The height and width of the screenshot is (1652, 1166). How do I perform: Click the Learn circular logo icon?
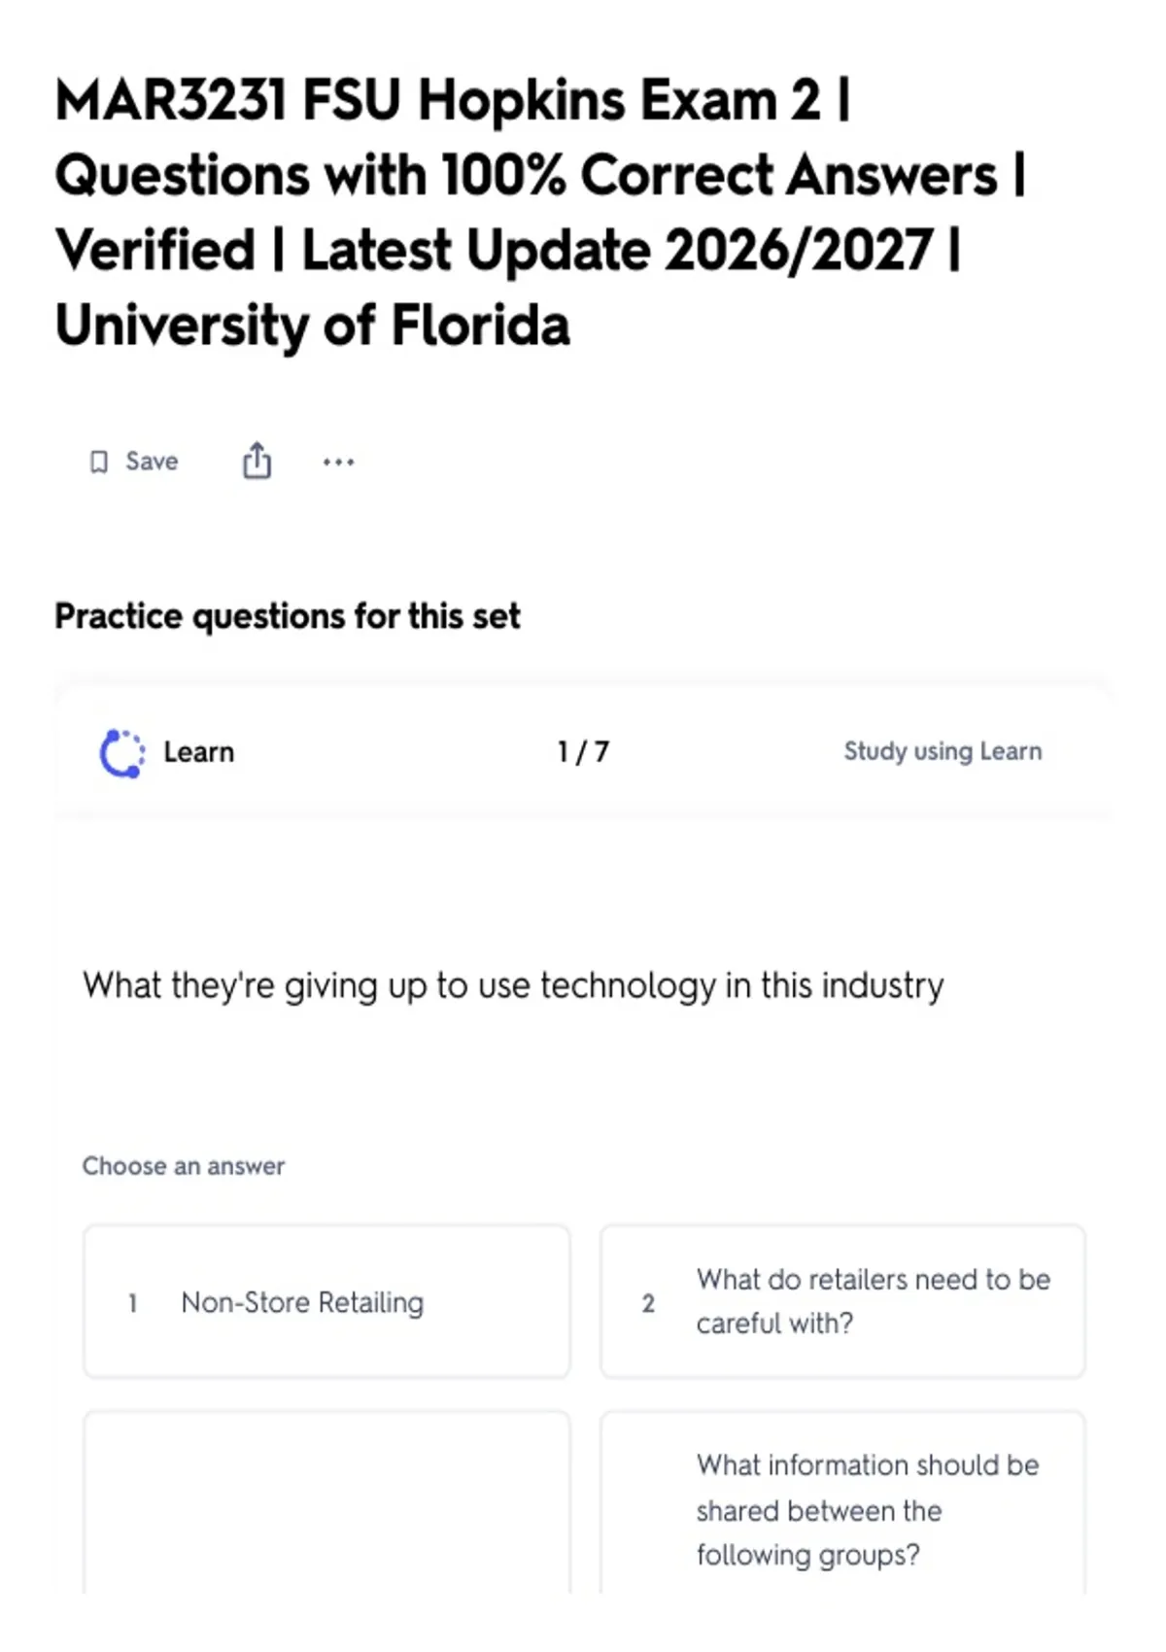122,753
